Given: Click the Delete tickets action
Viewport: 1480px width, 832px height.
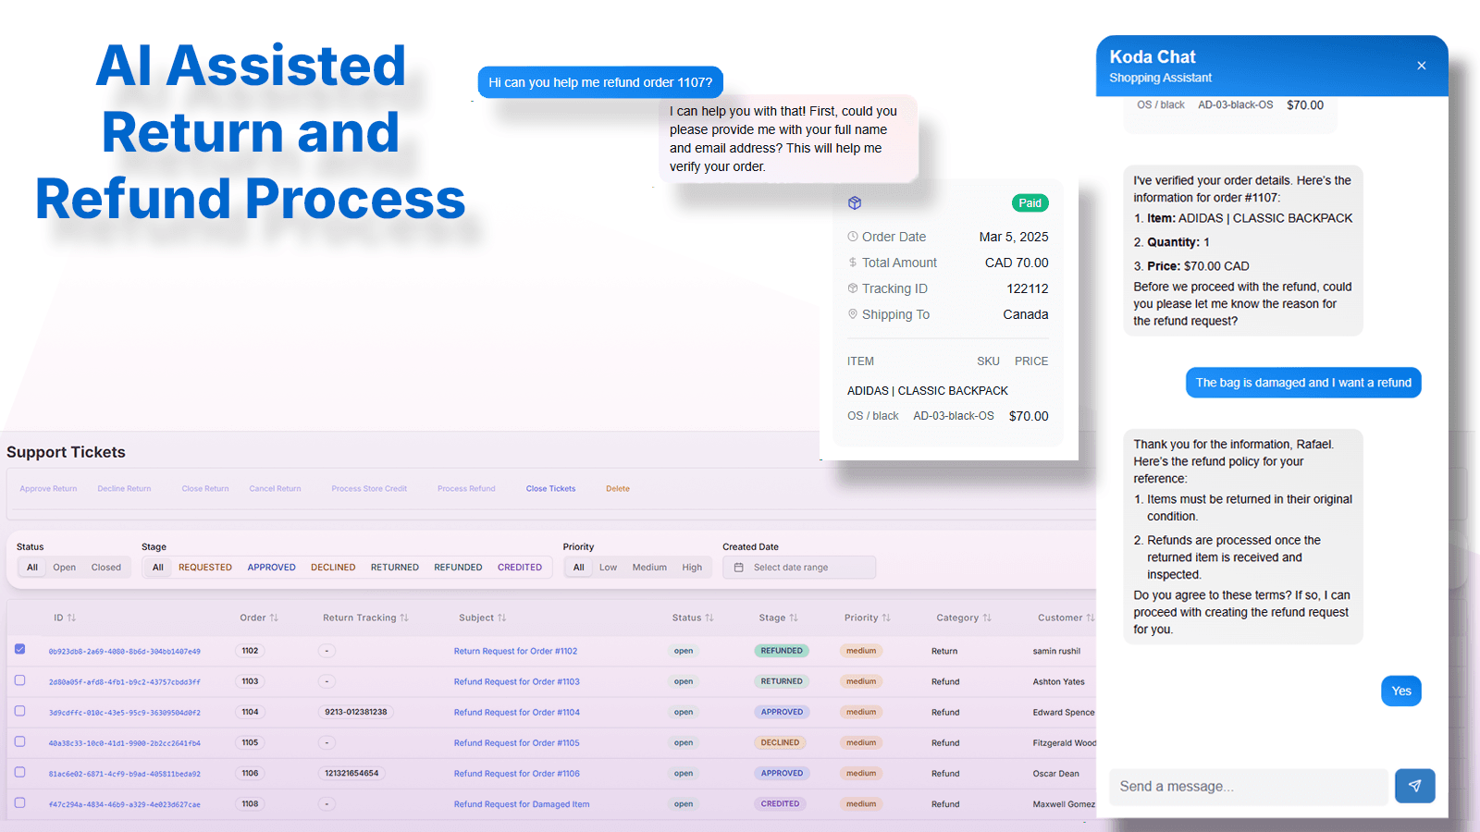Looking at the screenshot, I should tap(618, 489).
